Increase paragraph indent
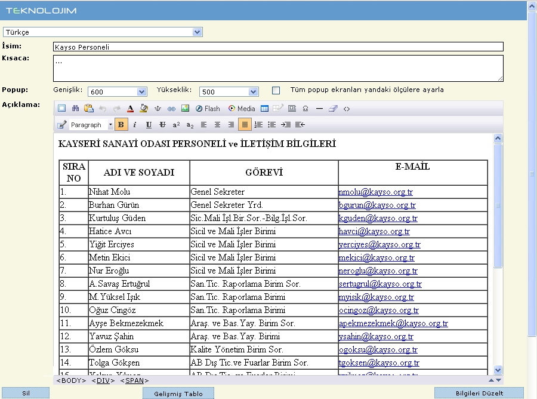The image size is (537, 399). [286, 124]
